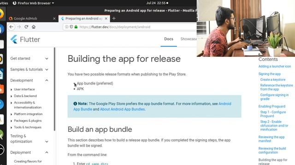Click the browser forward arrow
The height and width of the screenshot is (165, 295).
point(19,27)
